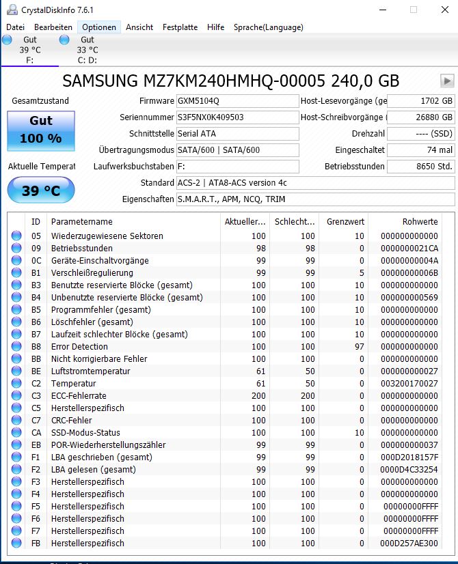The width and height of the screenshot is (458, 564).
Task: Open the Ansicht menu
Action: point(139,27)
